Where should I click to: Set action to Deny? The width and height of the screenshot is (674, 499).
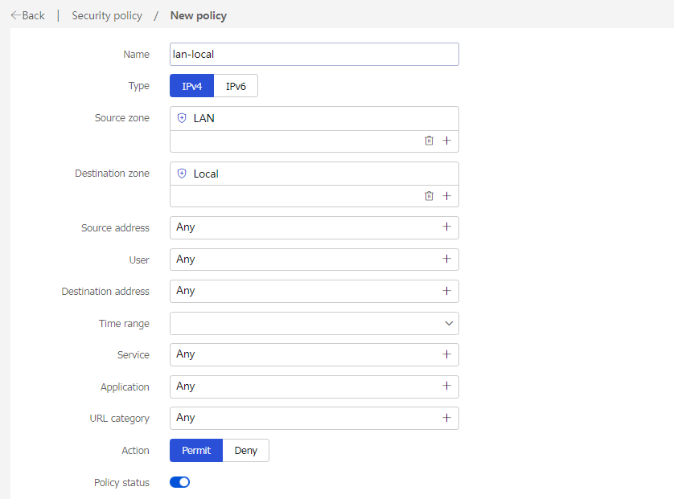[x=246, y=451]
